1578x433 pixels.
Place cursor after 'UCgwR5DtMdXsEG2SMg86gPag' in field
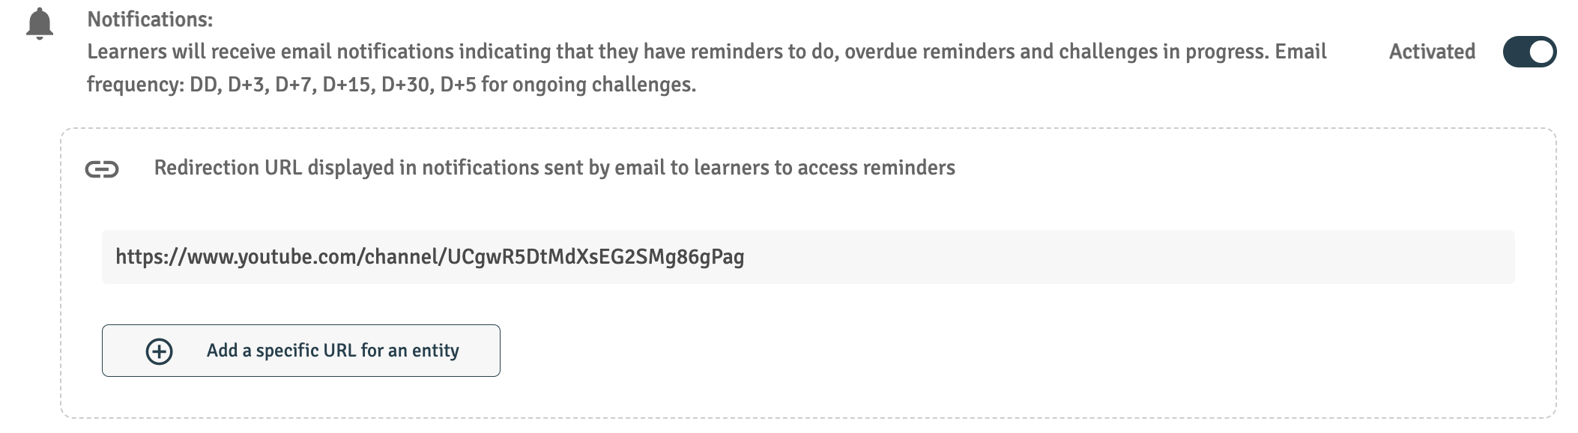(746, 257)
